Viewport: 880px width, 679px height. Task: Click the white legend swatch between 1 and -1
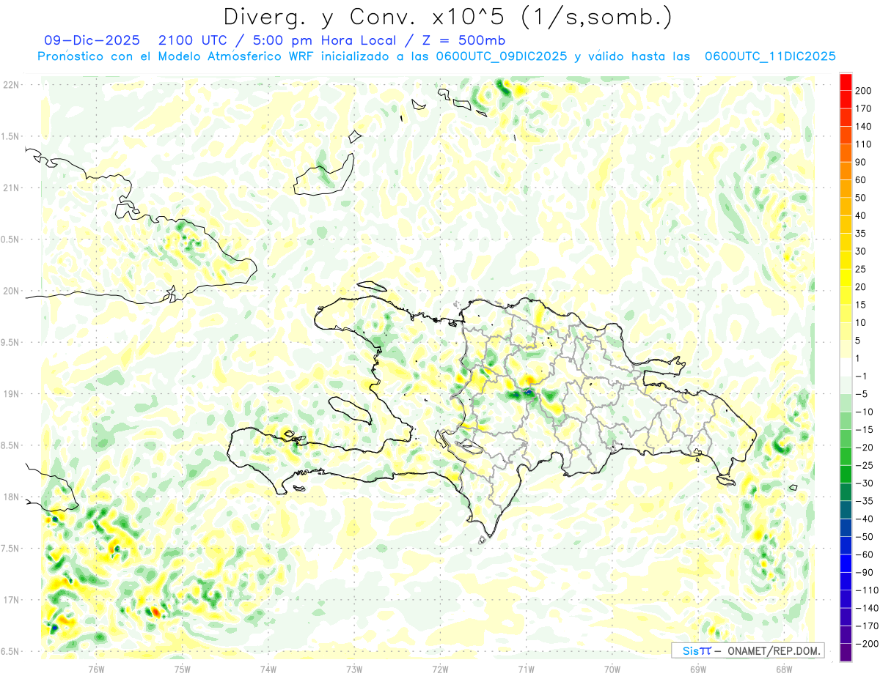846,367
